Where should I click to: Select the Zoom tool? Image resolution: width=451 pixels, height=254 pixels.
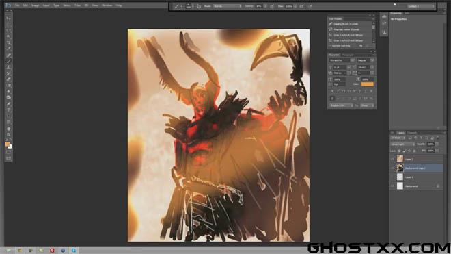(9, 135)
